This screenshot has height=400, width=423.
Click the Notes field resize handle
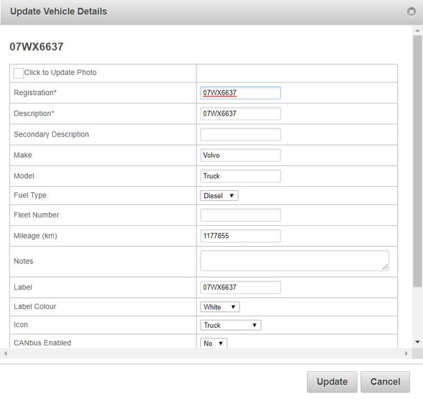[385, 267]
